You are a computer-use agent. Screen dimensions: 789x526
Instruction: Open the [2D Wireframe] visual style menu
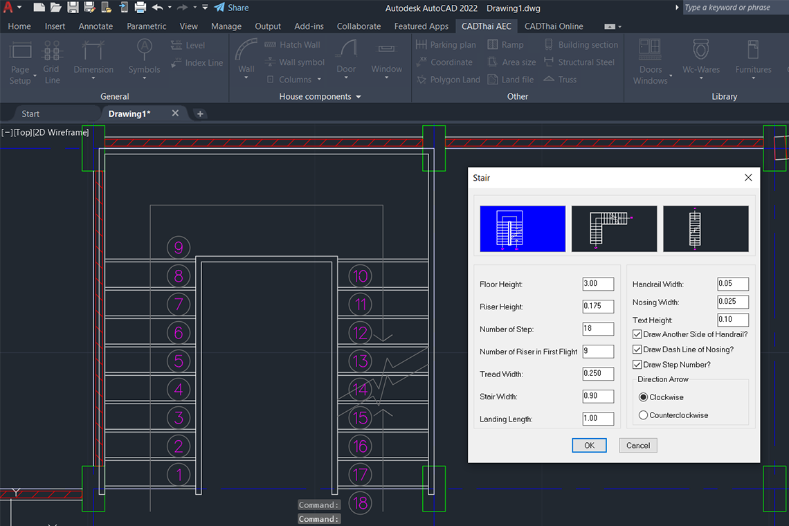click(61, 132)
